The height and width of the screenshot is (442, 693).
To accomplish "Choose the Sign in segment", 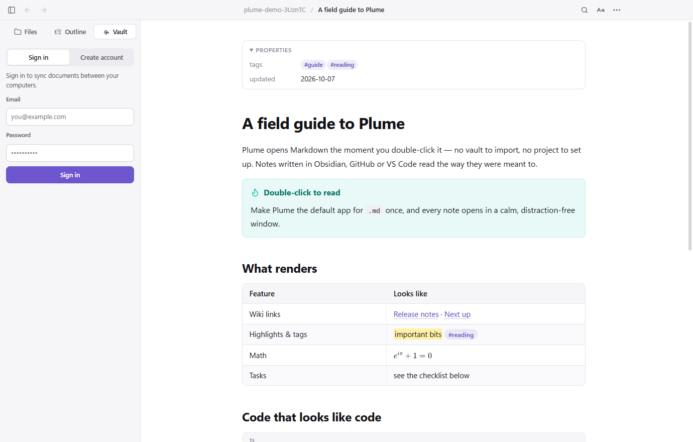I will tap(39, 57).
